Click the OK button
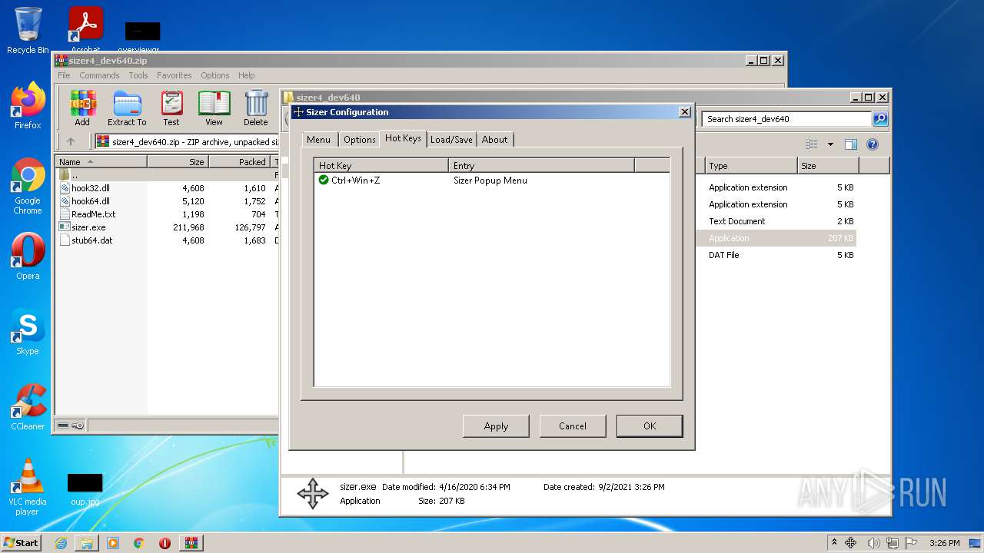The height and width of the screenshot is (553, 984). point(650,426)
